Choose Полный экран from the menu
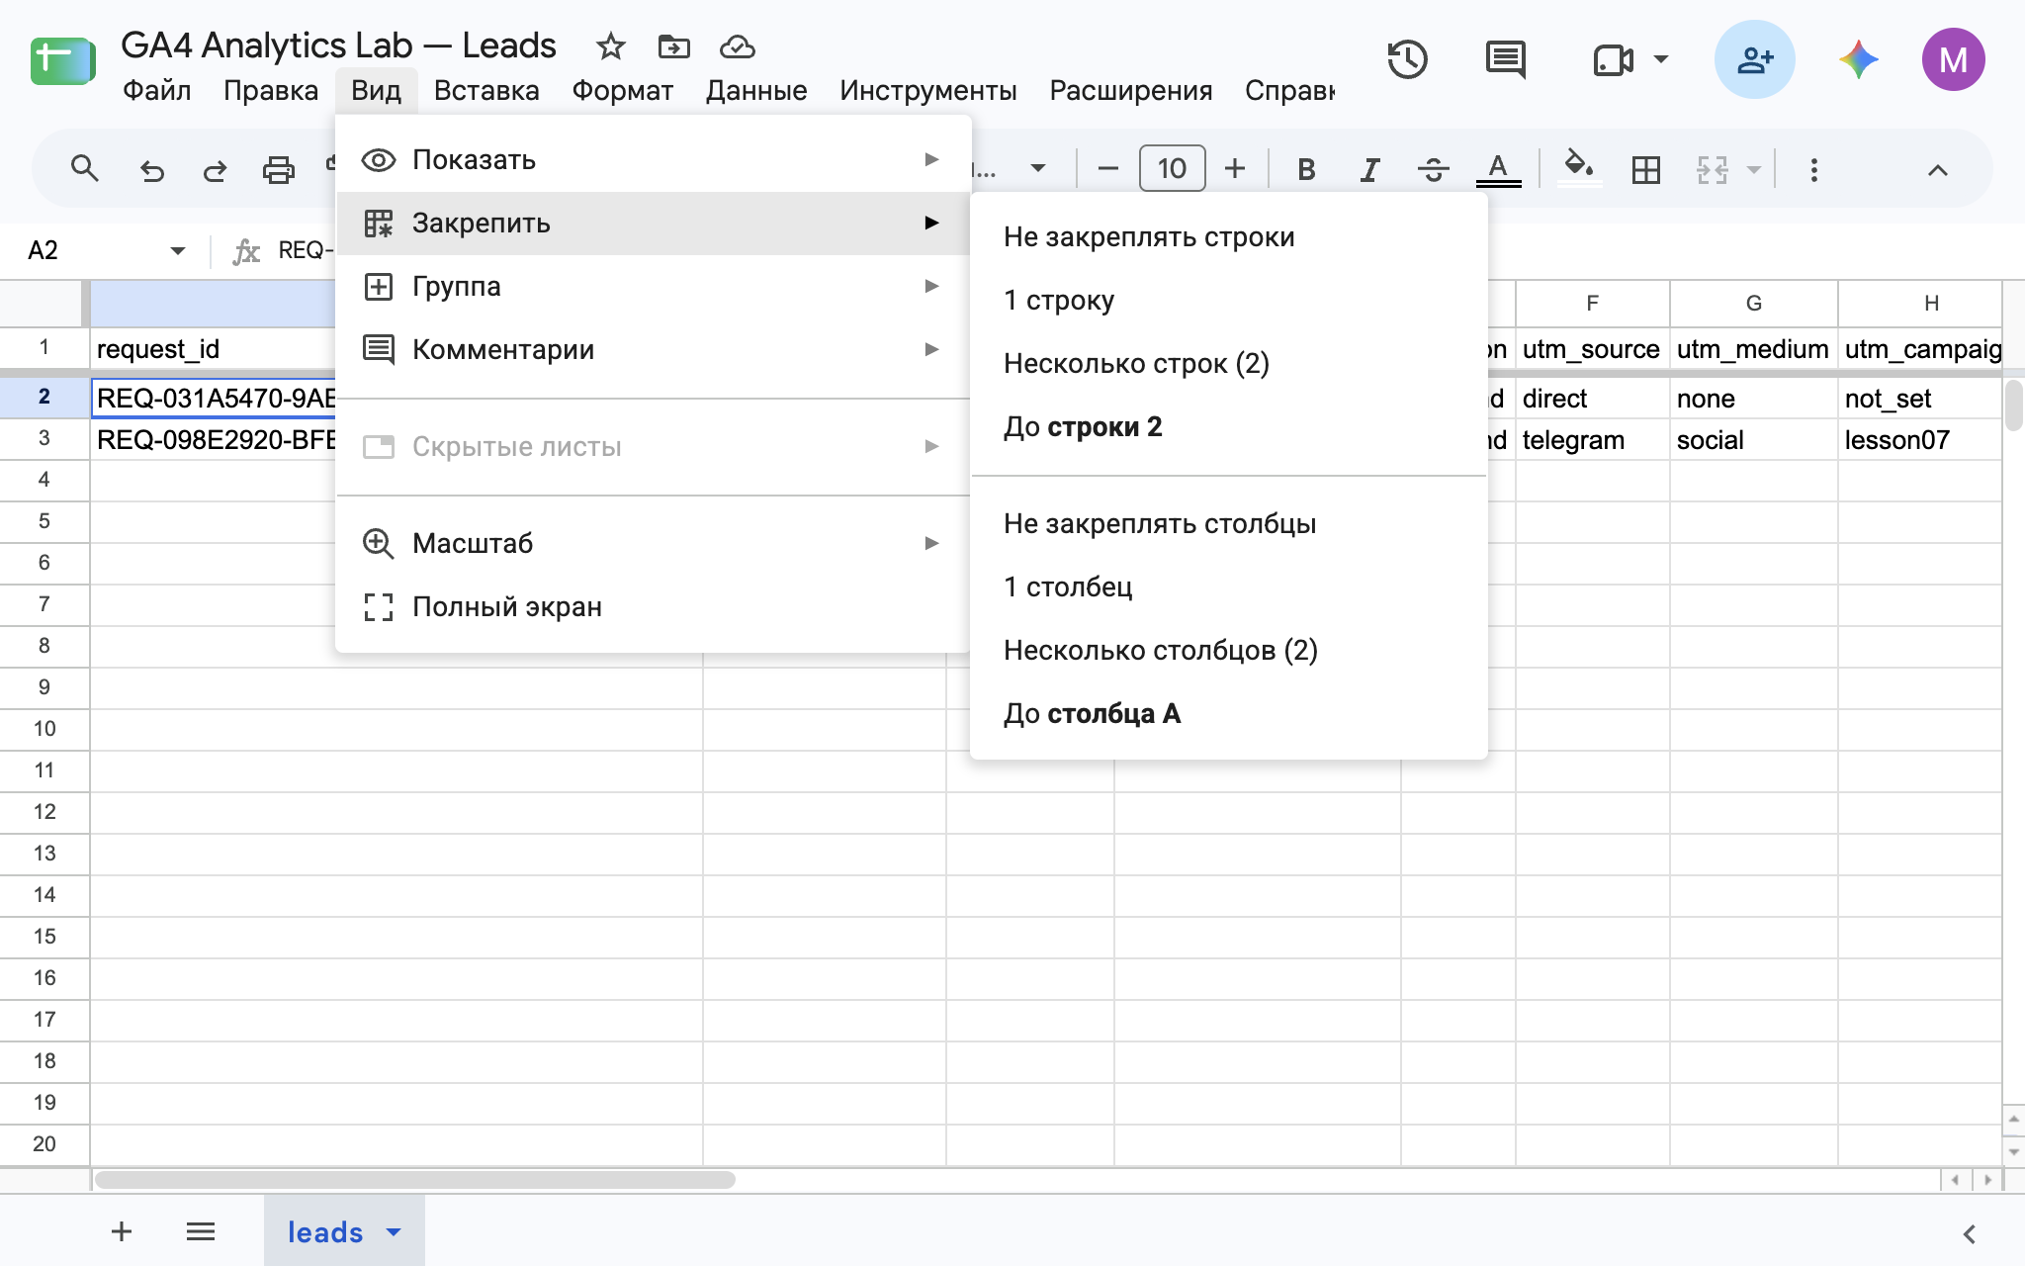2025x1266 pixels. 654,606
